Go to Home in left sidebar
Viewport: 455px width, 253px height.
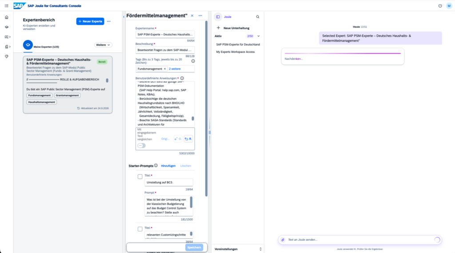pos(7,17)
